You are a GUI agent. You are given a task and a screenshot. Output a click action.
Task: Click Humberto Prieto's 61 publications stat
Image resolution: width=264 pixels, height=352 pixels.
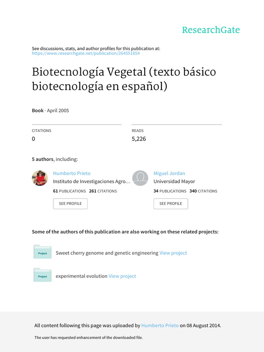pyautogui.click(x=69, y=191)
